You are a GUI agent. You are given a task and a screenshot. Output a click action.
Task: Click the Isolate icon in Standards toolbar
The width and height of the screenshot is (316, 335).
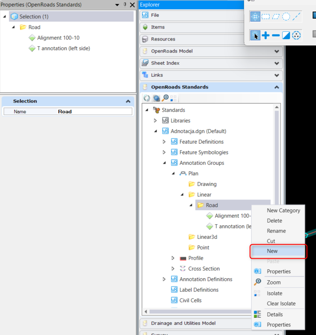tap(173, 98)
